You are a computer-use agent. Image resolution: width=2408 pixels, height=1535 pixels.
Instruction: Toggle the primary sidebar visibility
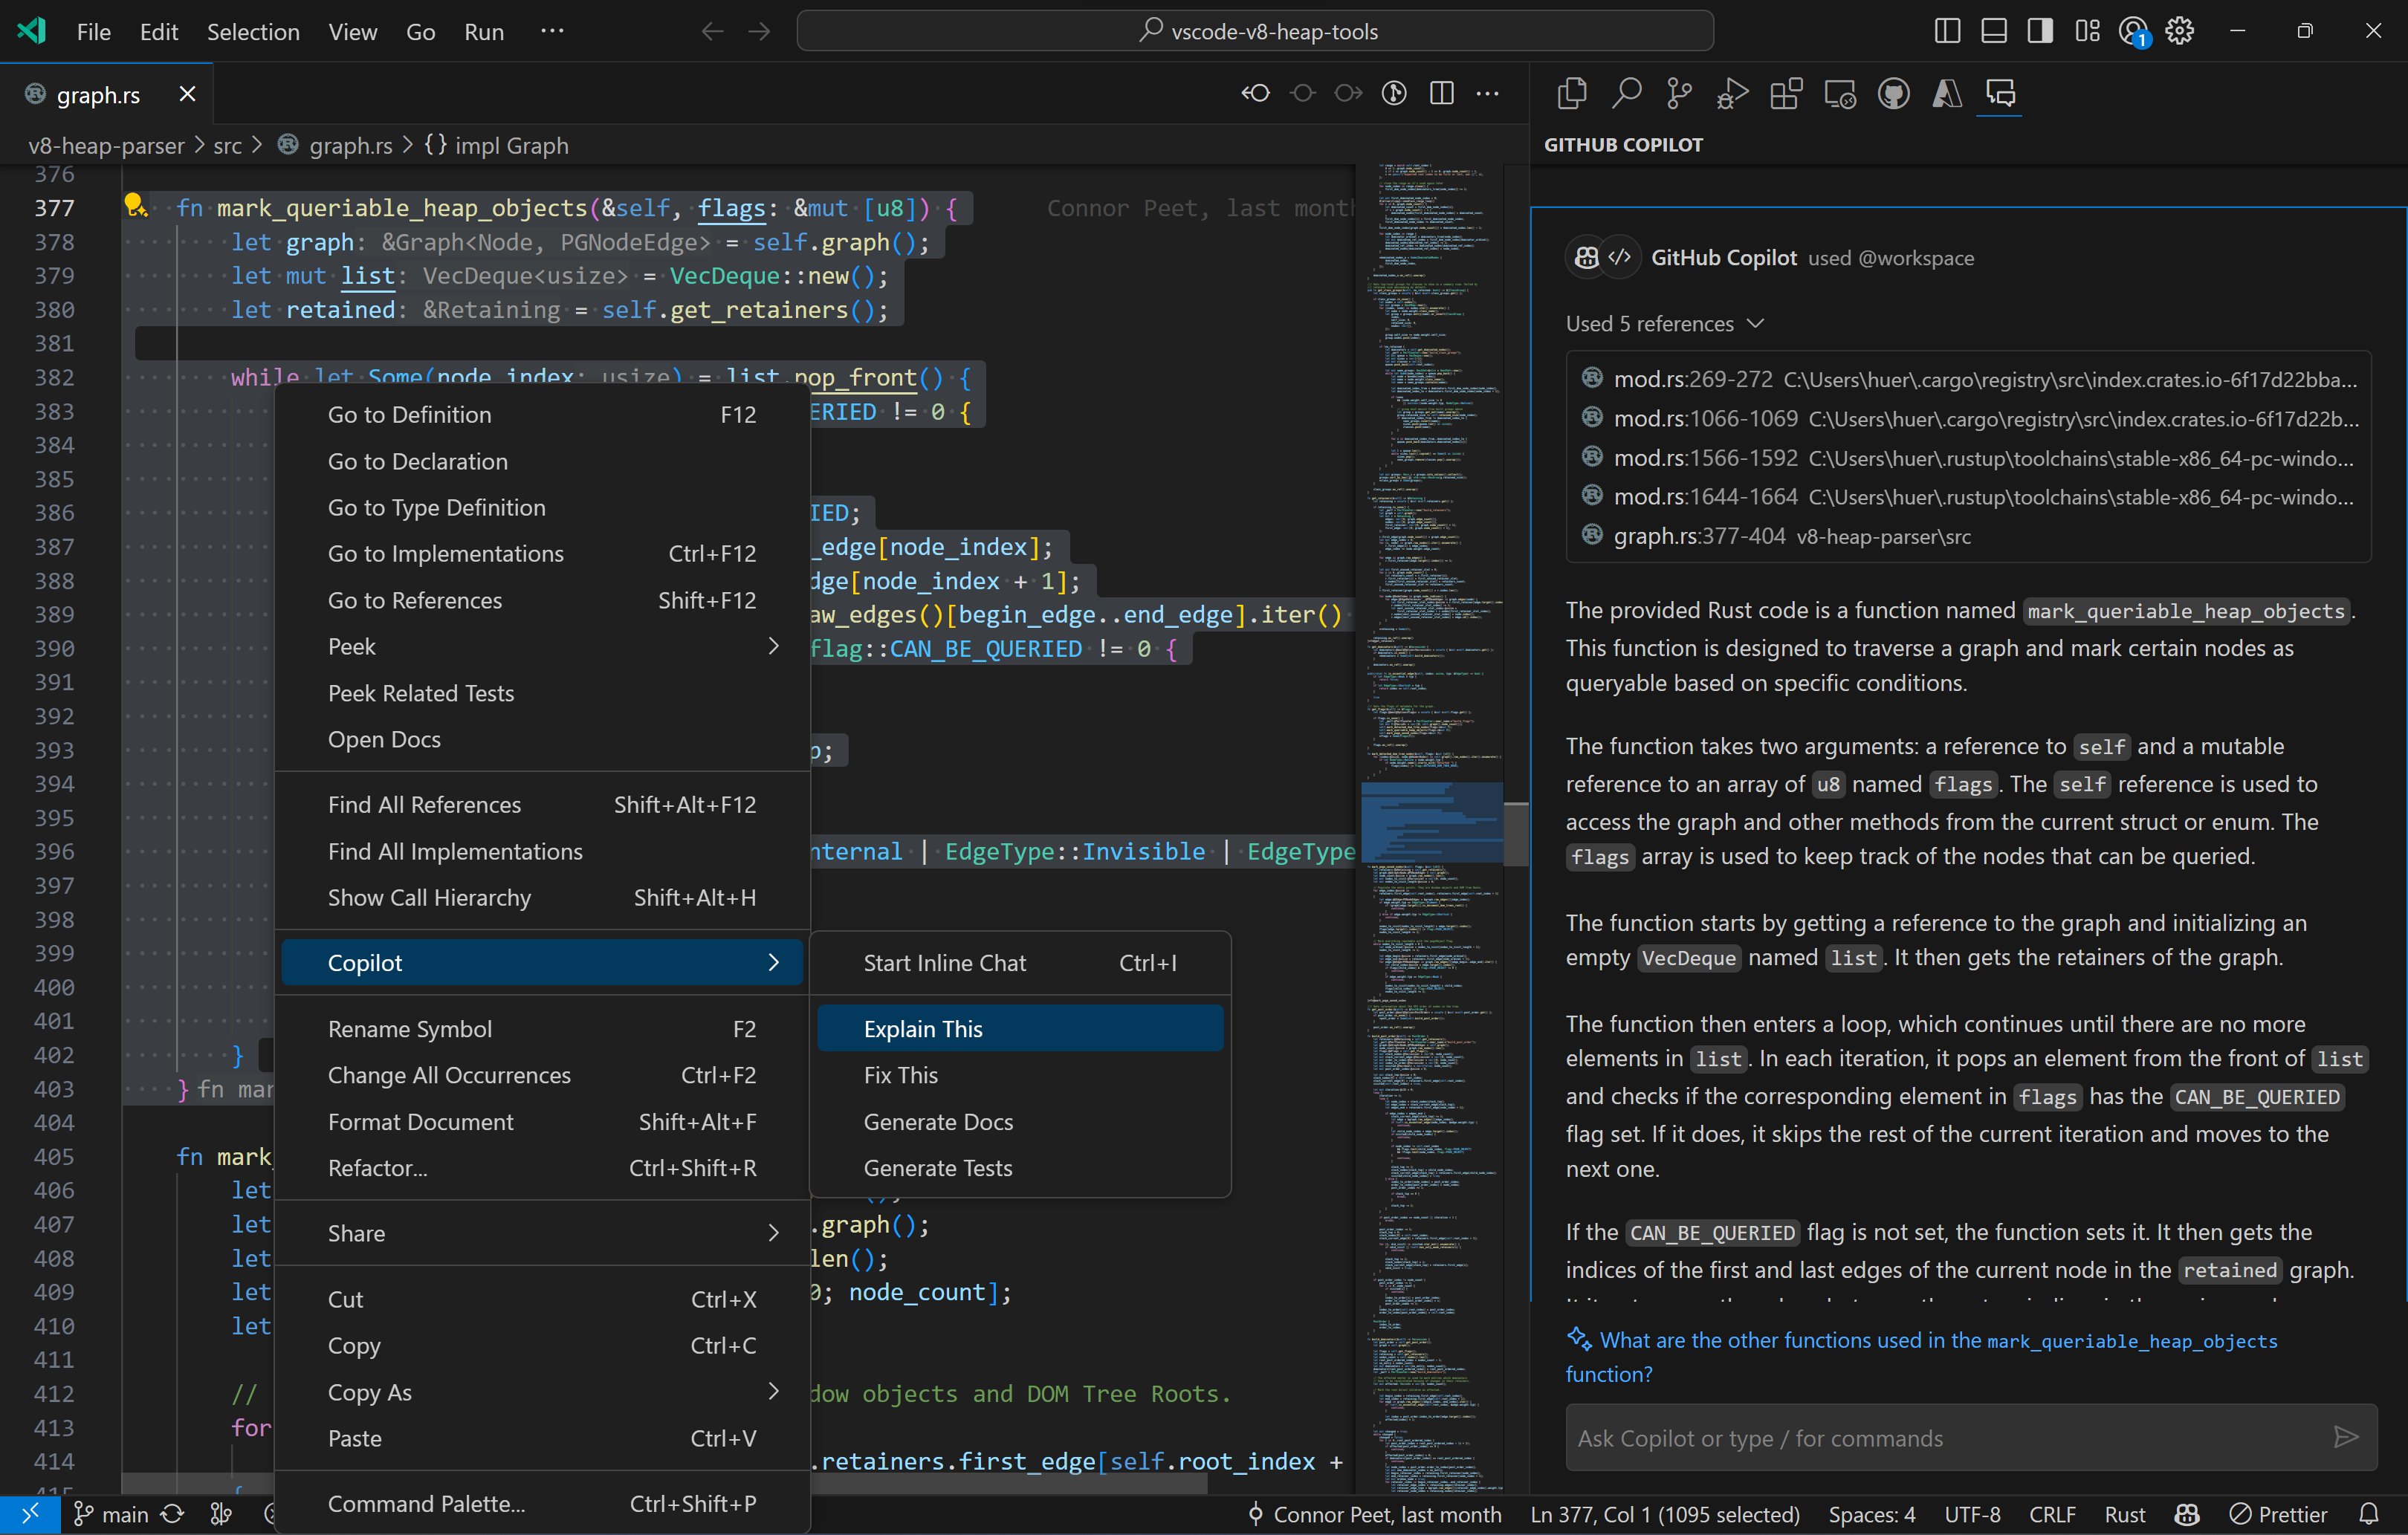[1946, 31]
